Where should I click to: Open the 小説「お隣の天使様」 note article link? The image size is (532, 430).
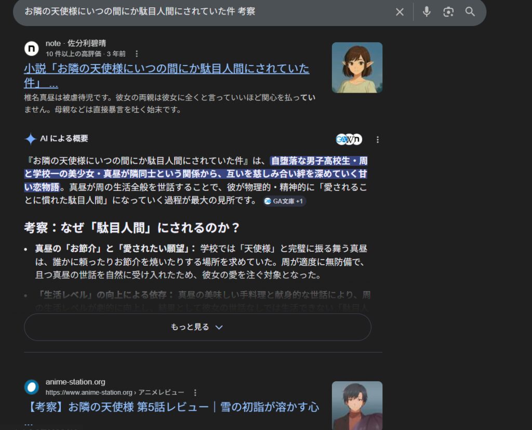[166, 69]
